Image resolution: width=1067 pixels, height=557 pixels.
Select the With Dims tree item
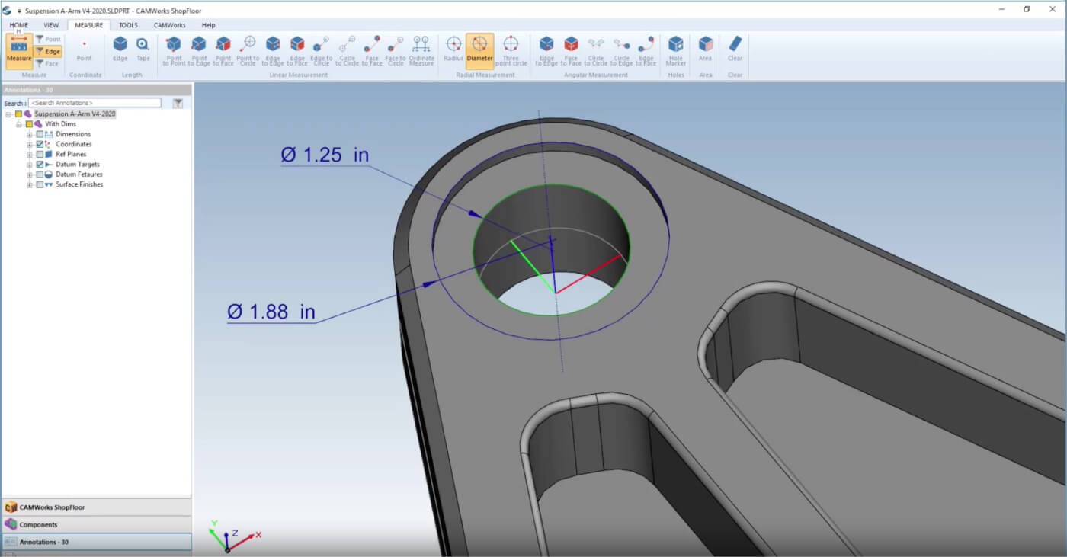tap(60, 124)
